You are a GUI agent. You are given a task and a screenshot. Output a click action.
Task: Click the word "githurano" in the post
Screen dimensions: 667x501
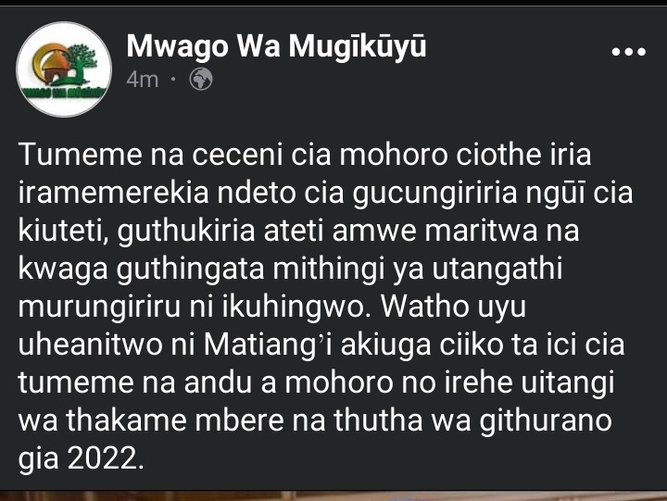click(x=546, y=421)
